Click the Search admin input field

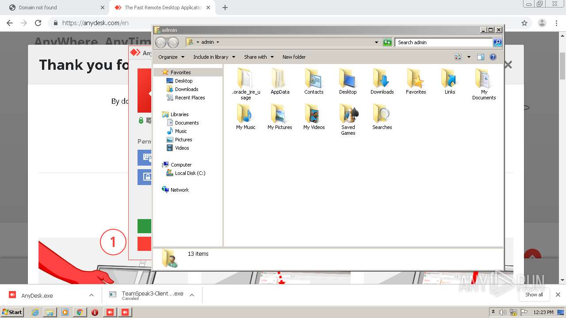point(444,42)
